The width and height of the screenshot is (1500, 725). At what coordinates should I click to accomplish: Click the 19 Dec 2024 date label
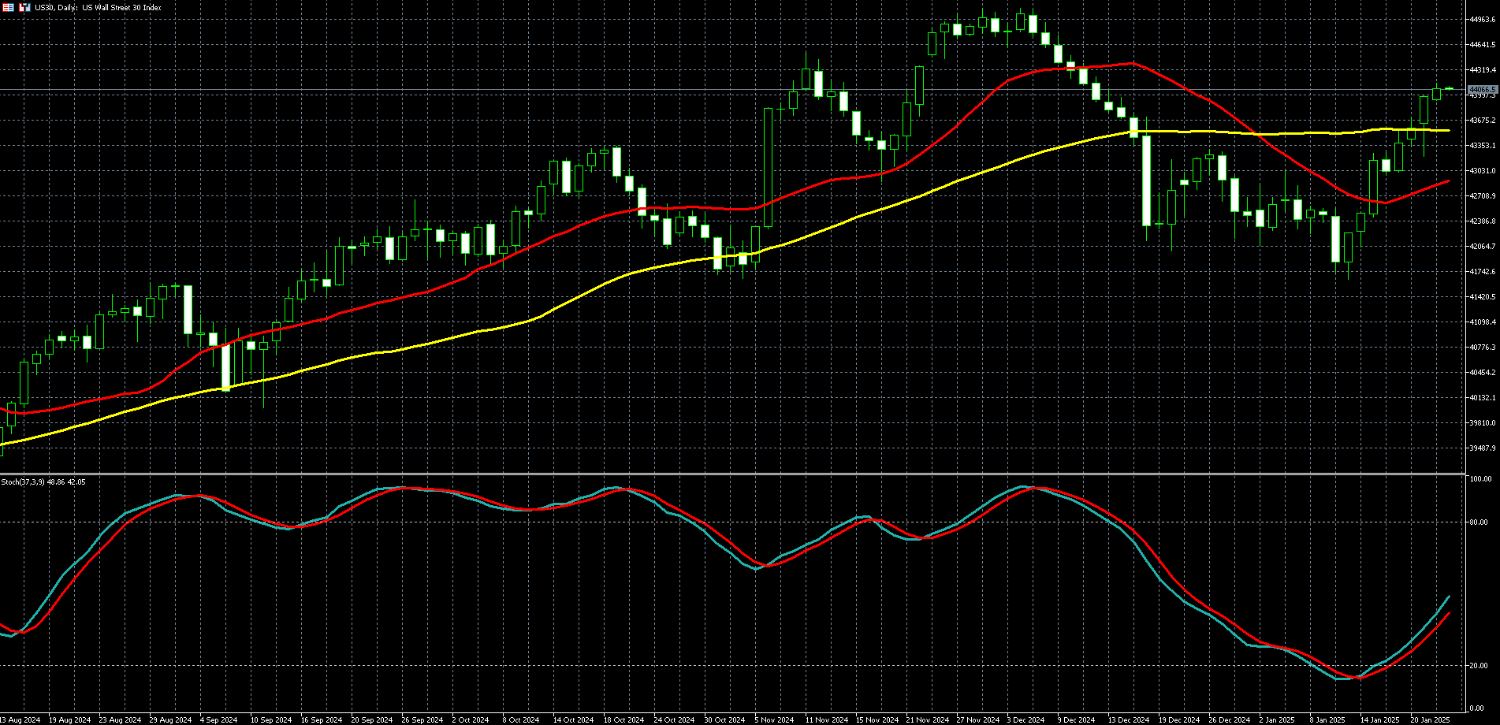pos(1179,719)
